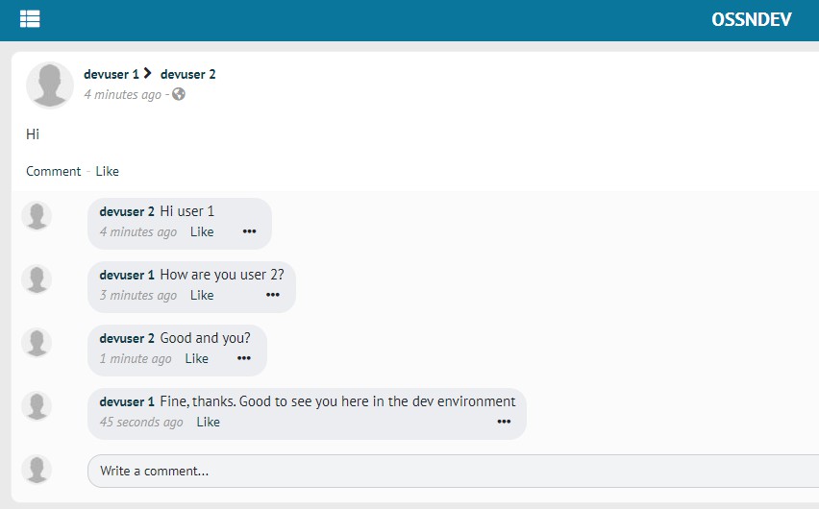Like the "How are you user 2?" comment

click(x=202, y=295)
